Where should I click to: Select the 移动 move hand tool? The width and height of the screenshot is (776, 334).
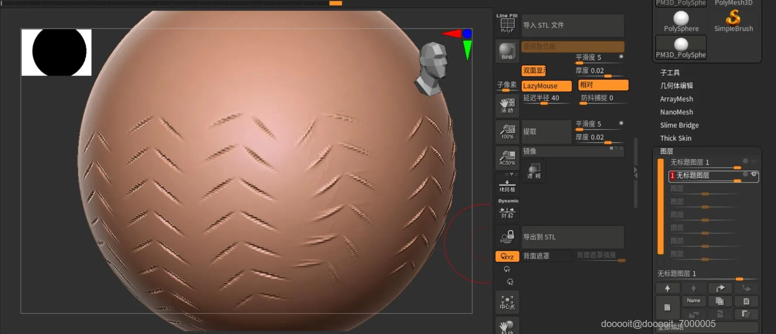click(507, 326)
